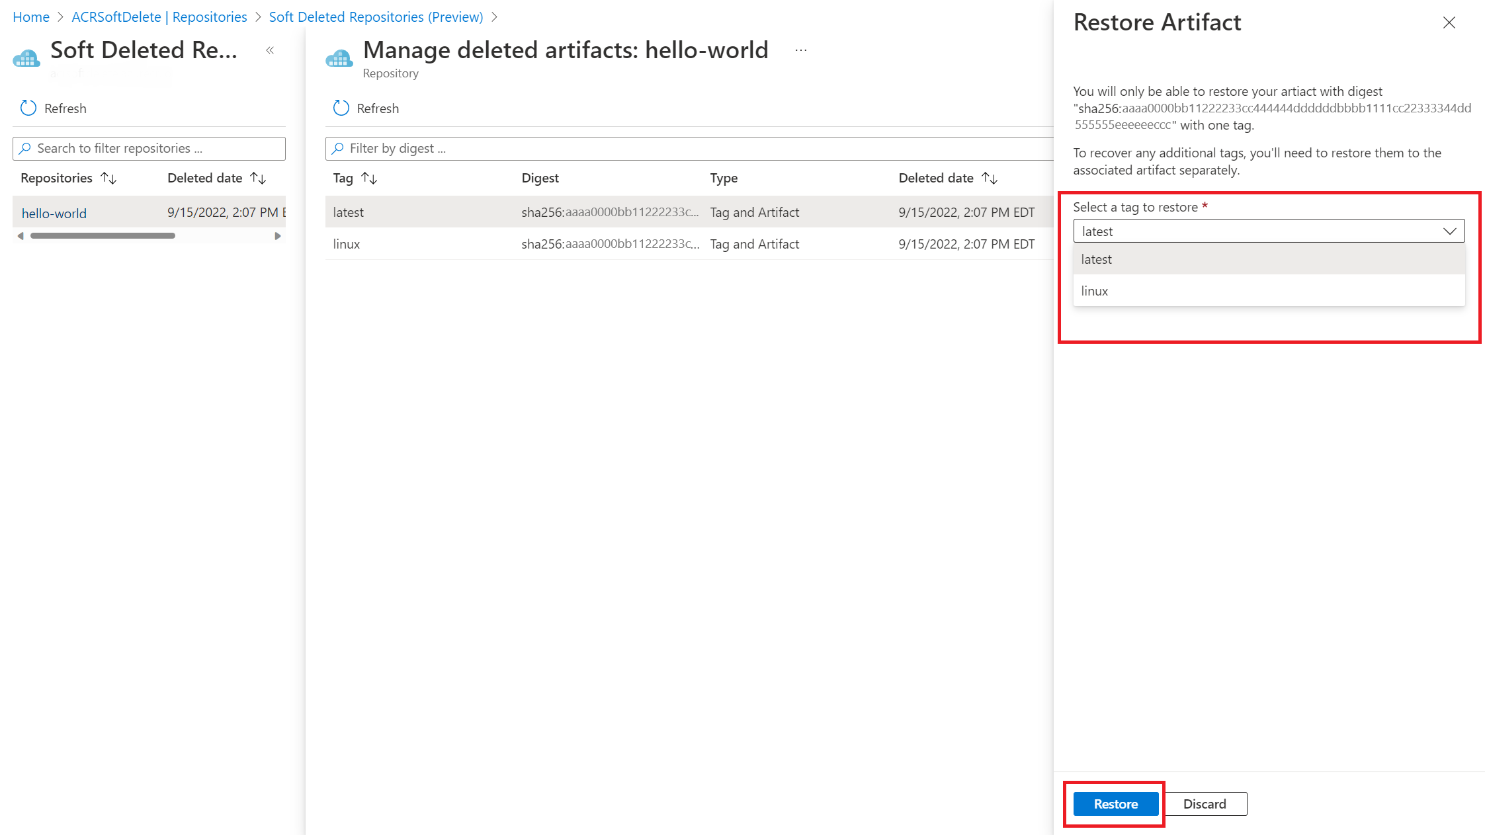Image resolution: width=1485 pixels, height=835 pixels.
Task: Click the Restore button
Action: click(1115, 803)
